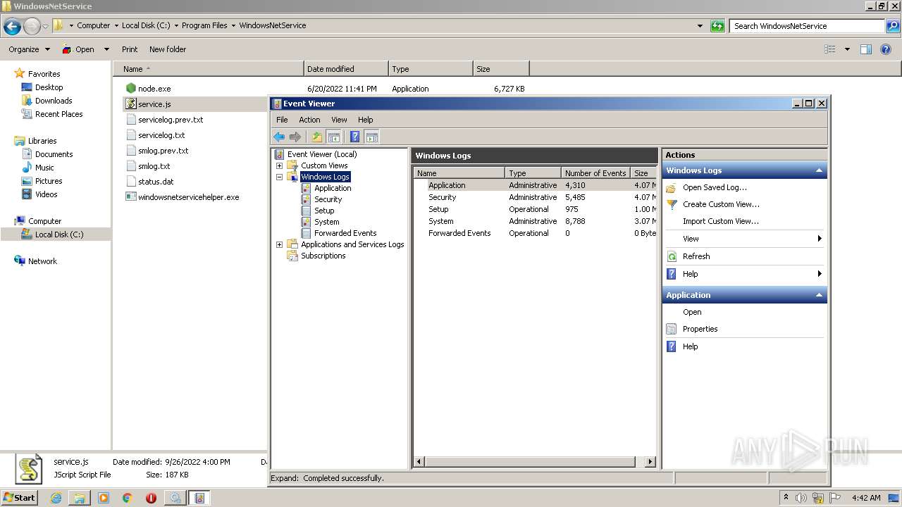Select Forwarded Events in the tree
Image resolution: width=902 pixels, height=507 pixels.
pyautogui.click(x=345, y=233)
